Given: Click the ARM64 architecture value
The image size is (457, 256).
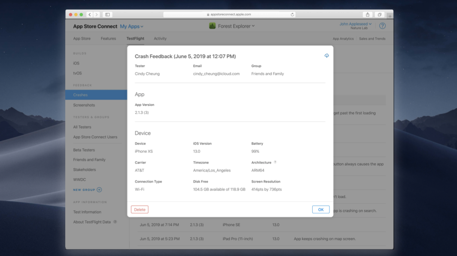Looking at the screenshot, I should (x=258, y=170).
